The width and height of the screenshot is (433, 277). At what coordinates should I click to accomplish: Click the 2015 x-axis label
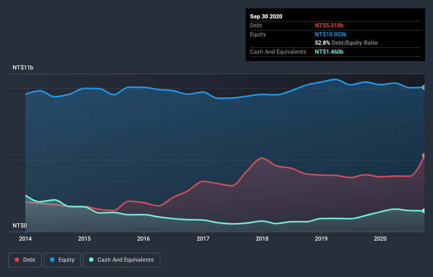(84, 239)
